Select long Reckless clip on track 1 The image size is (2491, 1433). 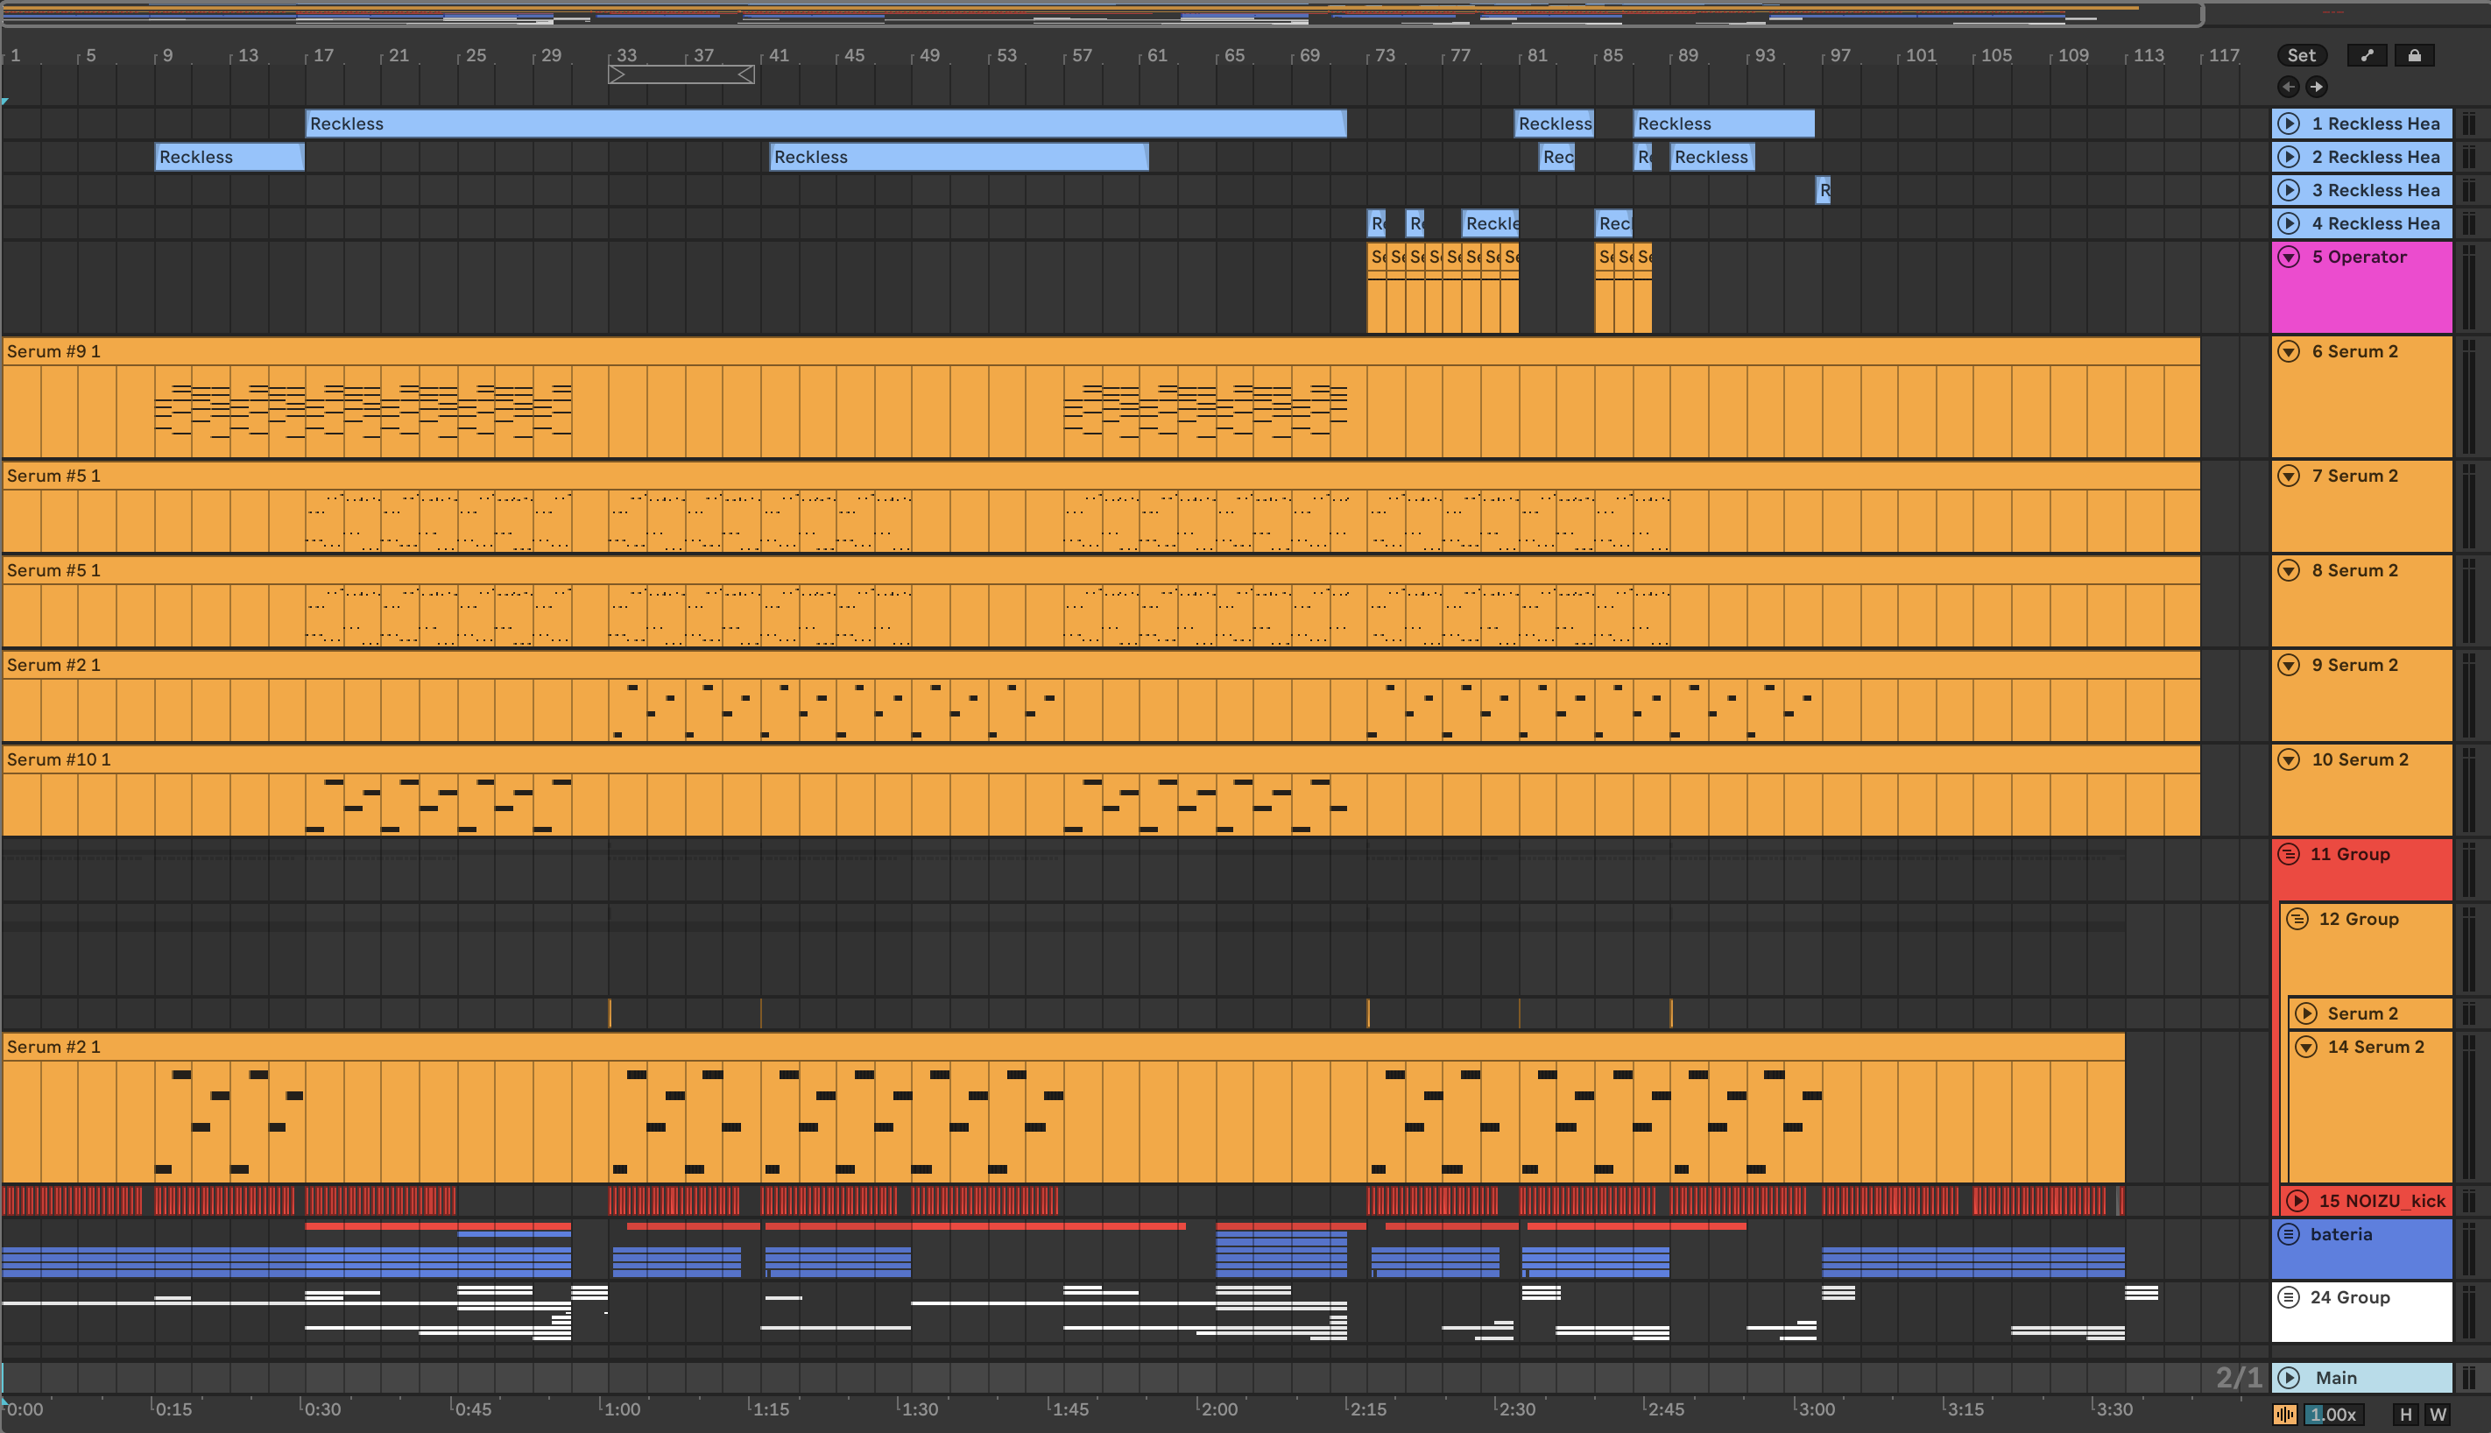pos(826,124)
